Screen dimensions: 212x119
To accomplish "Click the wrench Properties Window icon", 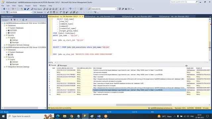I will pyautogui.click(x=123, y=9).
